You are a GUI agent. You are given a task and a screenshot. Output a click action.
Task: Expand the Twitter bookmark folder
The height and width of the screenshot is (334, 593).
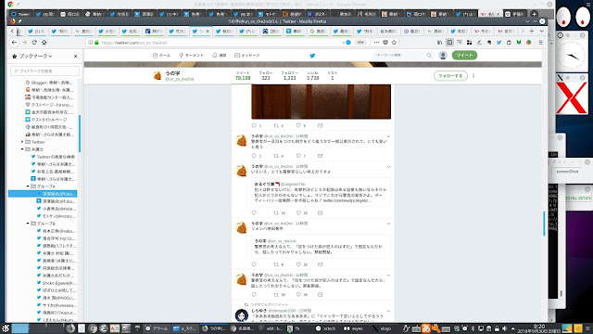click(22, 142)
